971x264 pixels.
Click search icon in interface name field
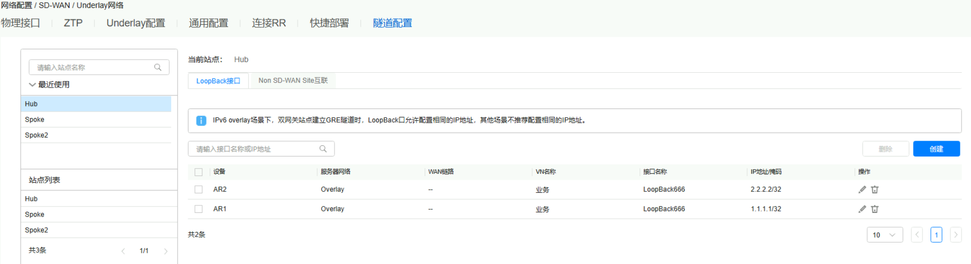click(323, 149)
